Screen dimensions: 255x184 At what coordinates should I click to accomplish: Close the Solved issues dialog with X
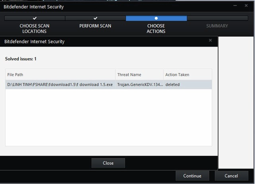click(x=210, y=40)
